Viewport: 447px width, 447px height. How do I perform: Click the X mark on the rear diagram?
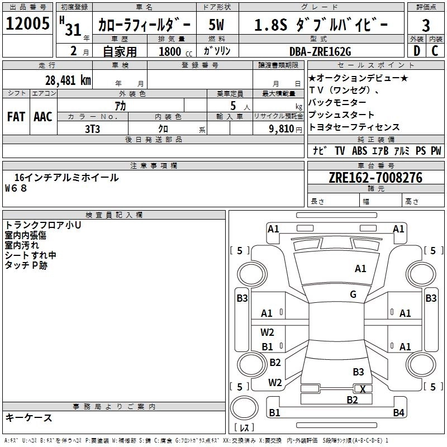pyautogui.click(x=363, y=389)
